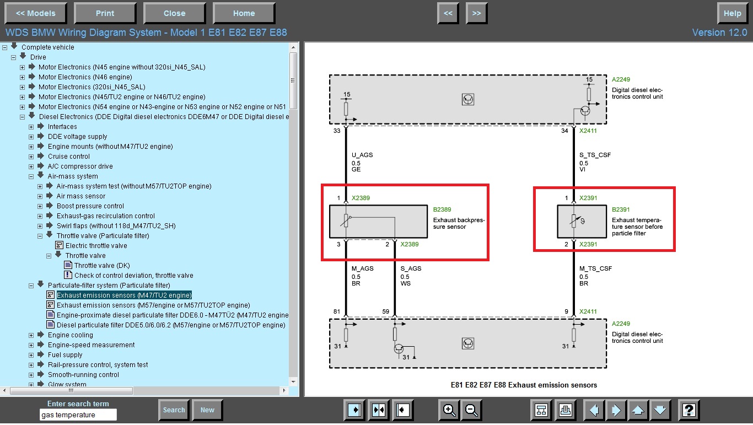Expand the Engine-speed measurement node

point(31,345)
